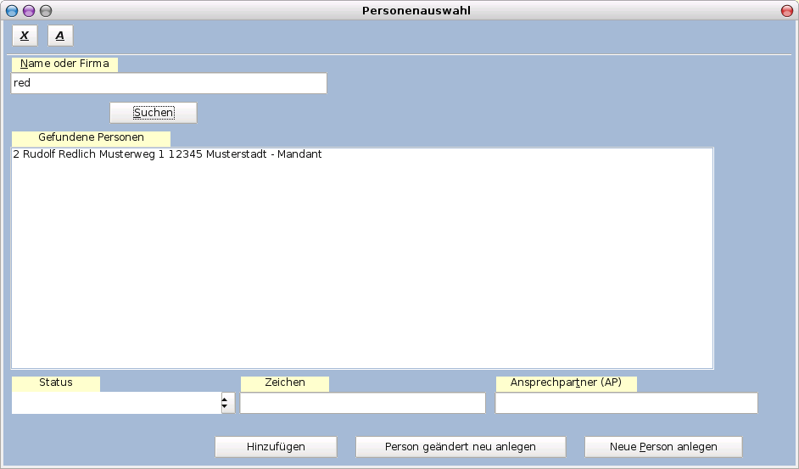Click the purple circle title bar button

[29, 11]
